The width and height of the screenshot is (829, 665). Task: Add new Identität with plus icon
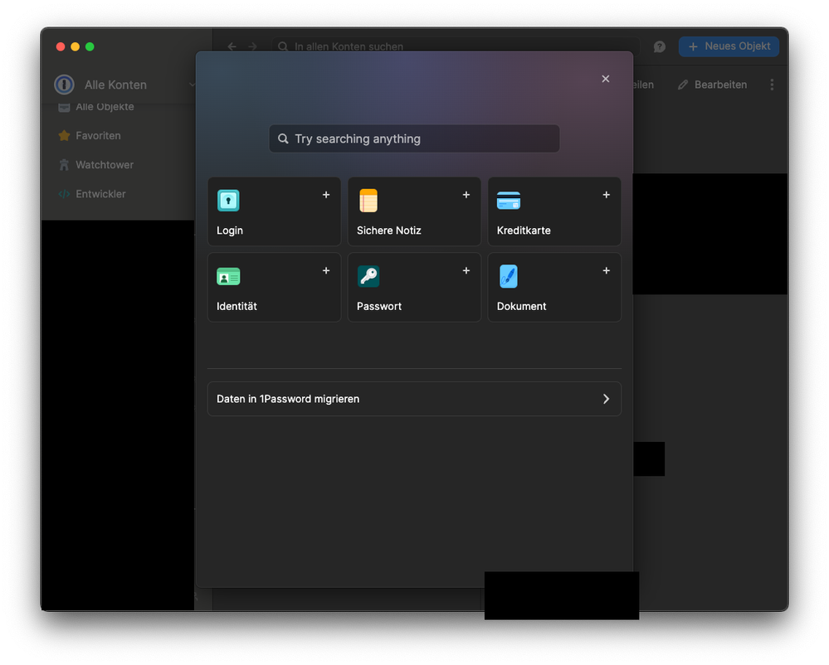(x=326, y=270)
